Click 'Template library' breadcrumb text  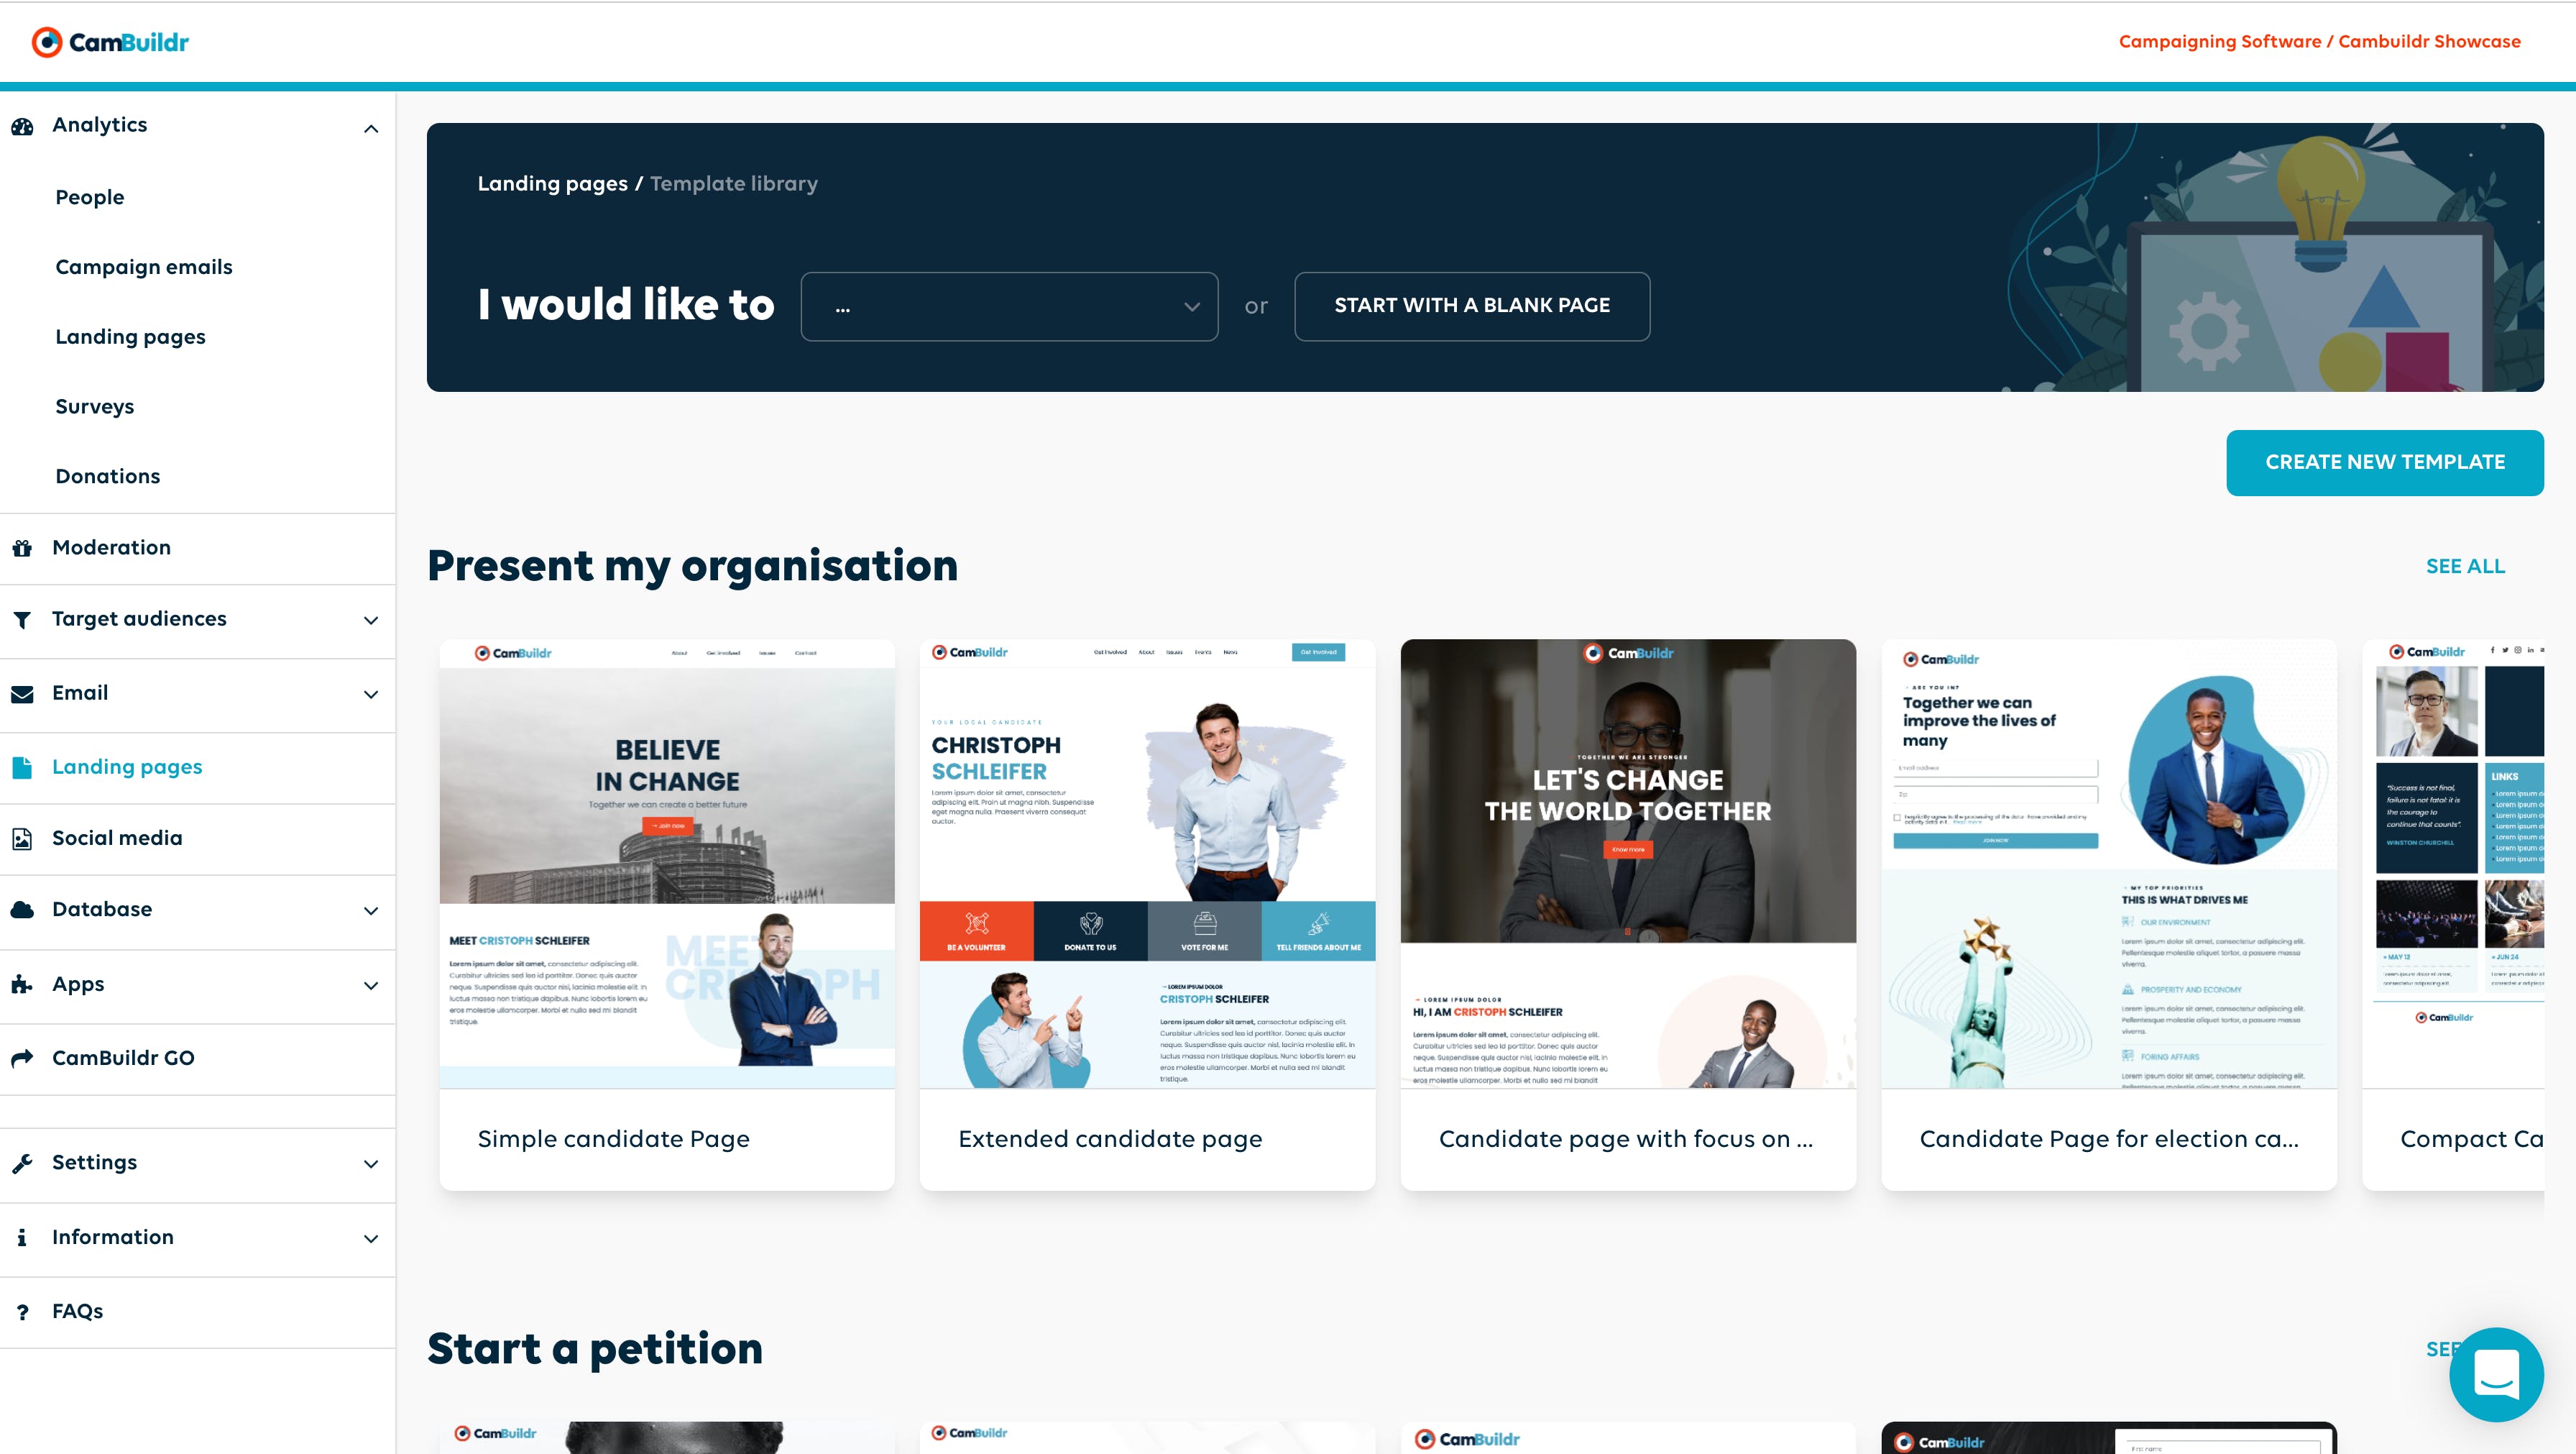(x=734, y=183)
